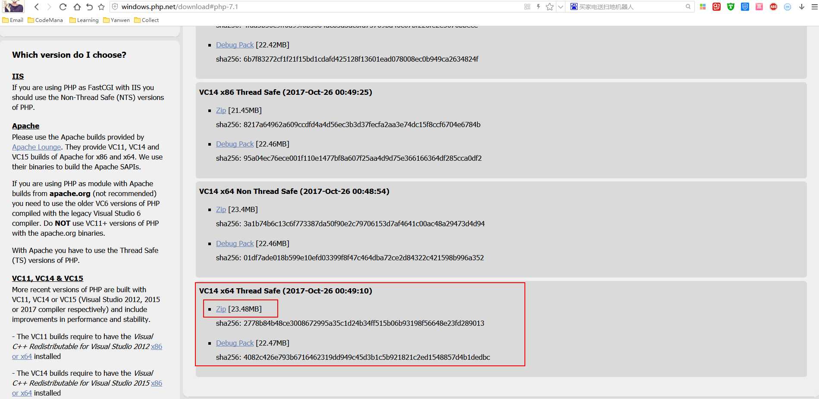Click the red QJ extension icon
Image resolution: width=819 pixels, height=399 pixels.
(x=717, y=6)
